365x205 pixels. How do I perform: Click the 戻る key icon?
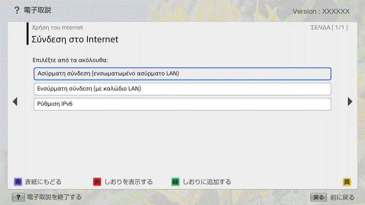coord(319,197)
